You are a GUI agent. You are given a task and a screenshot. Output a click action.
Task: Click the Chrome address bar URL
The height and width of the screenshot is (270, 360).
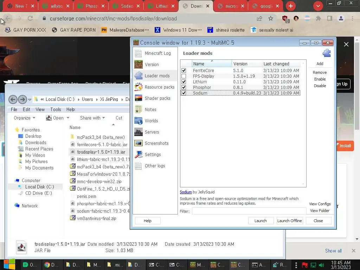coord(113,19)
